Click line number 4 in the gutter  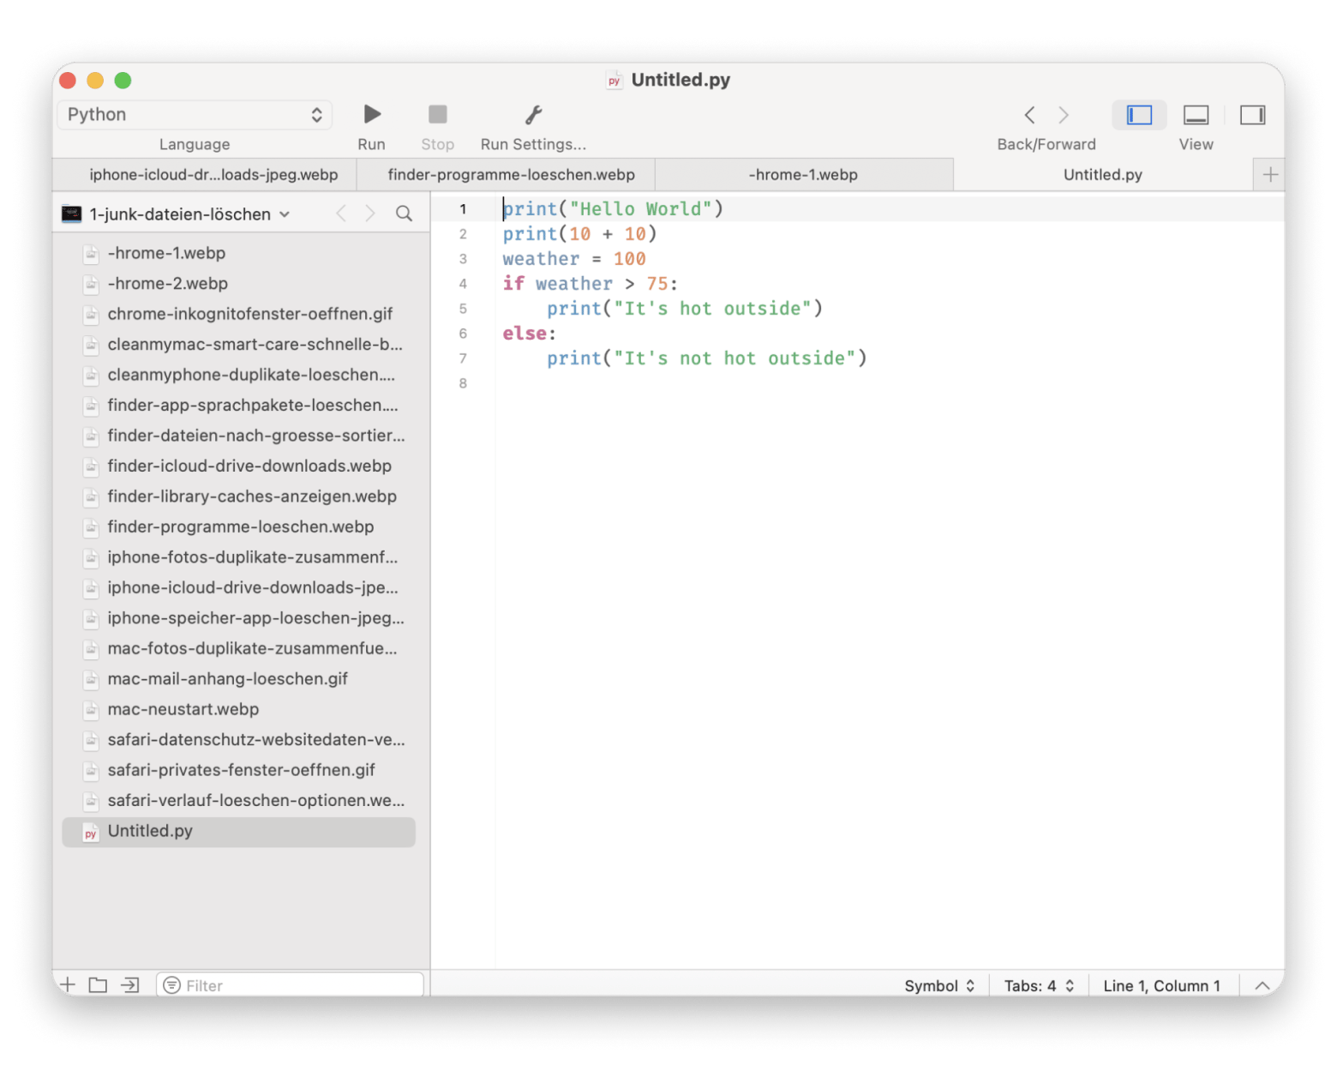pyautogui.click(x=463, y=284)
